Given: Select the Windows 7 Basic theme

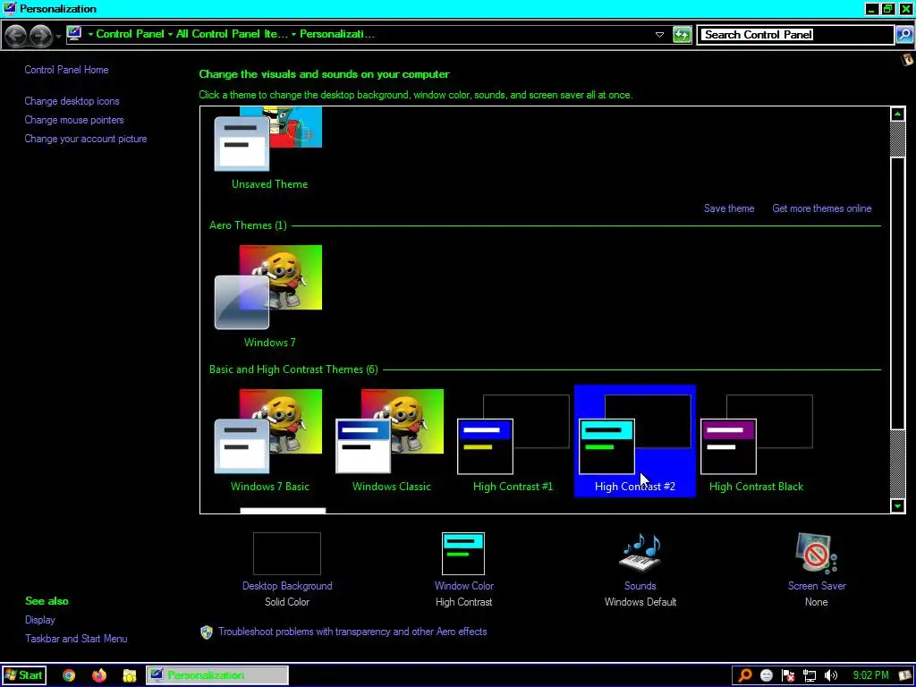Looking at the screenshot, I should click(269, 441).
